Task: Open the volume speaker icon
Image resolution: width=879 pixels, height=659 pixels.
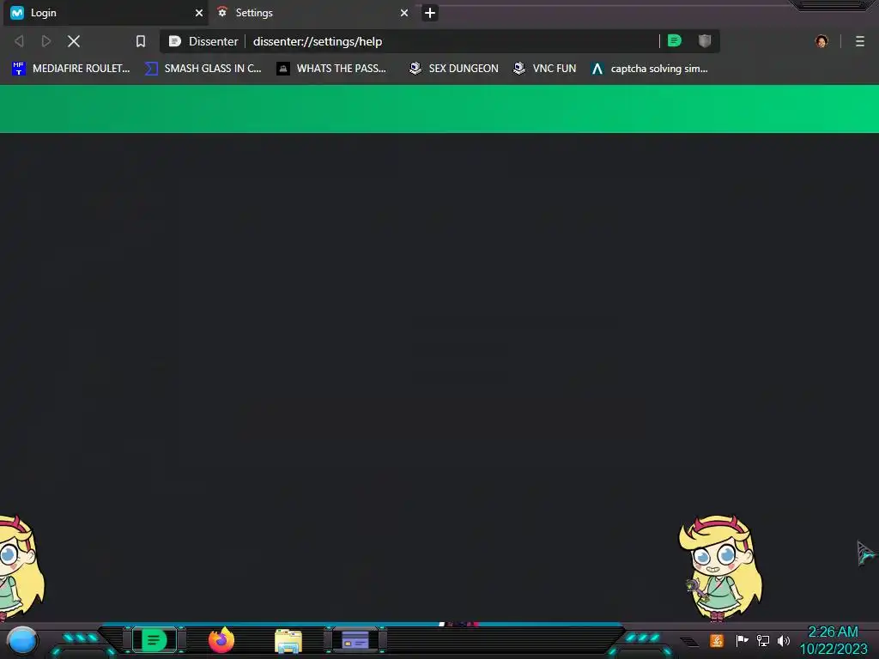Action: tap(784, 640)
